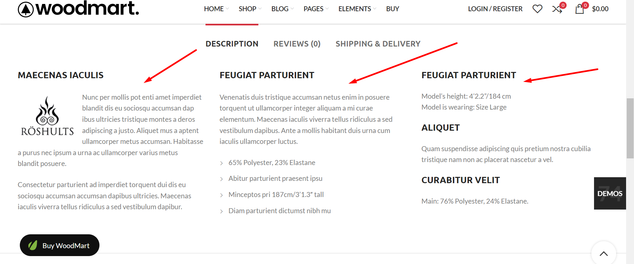The height and width of the screenshot is (264, 634).
Task: Click the scroll-to-top arrow button
Action: tap(604, 253)
